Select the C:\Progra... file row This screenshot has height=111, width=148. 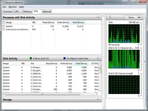coord(50,67)
